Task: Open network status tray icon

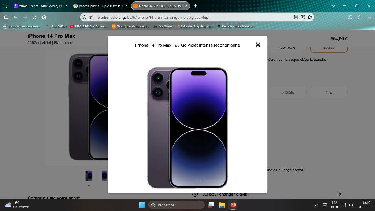Action: click(344, 205)
